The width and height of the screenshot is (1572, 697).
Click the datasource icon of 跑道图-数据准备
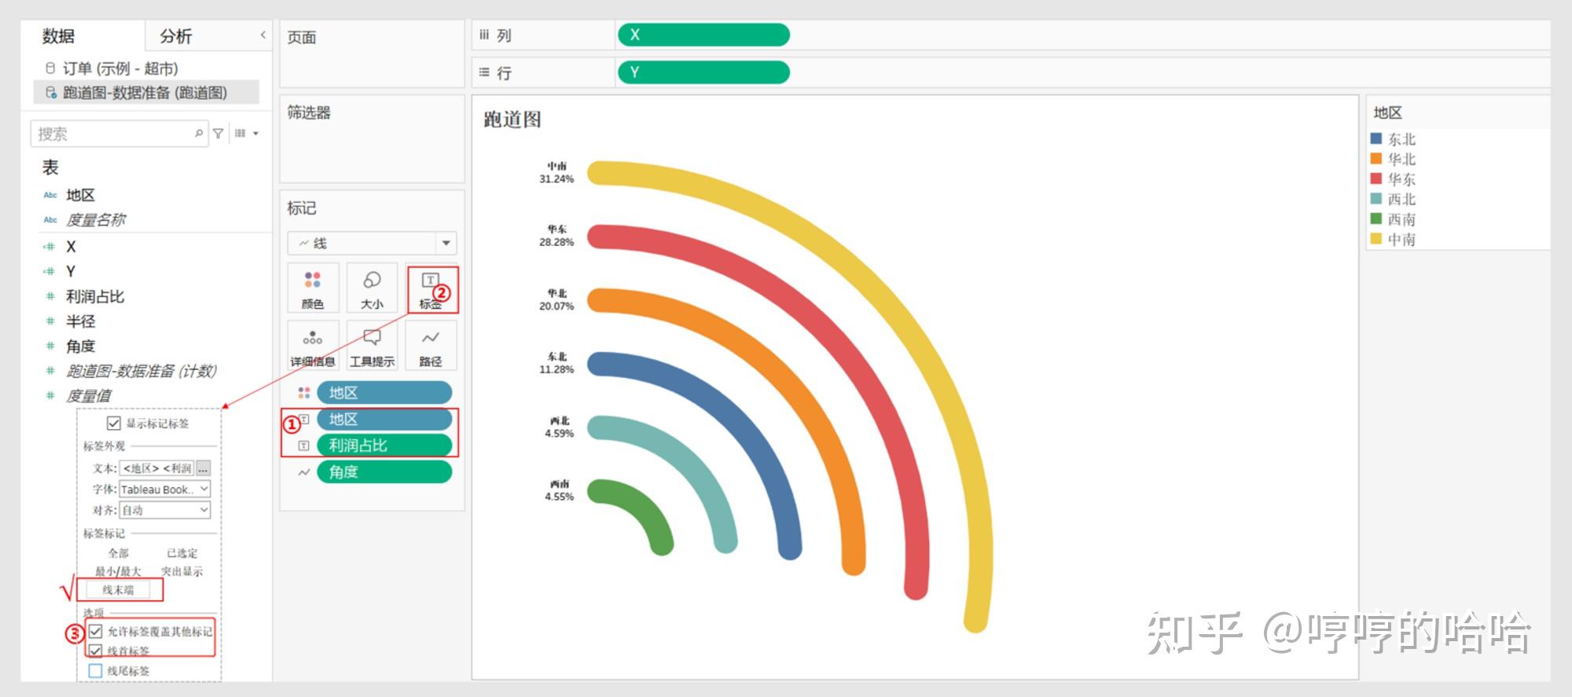(x=51, y=92)
